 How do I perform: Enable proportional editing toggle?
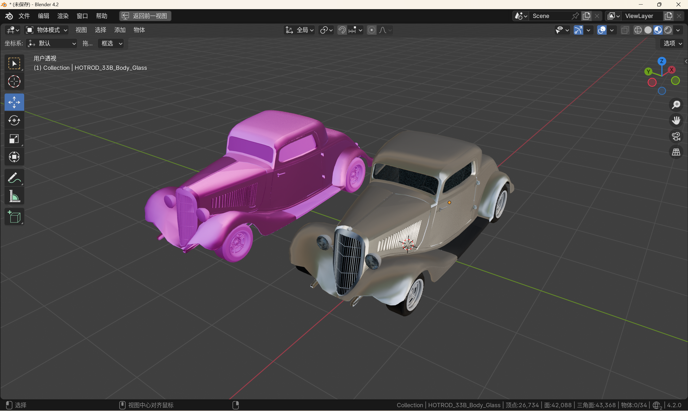(x=372, y=30)
